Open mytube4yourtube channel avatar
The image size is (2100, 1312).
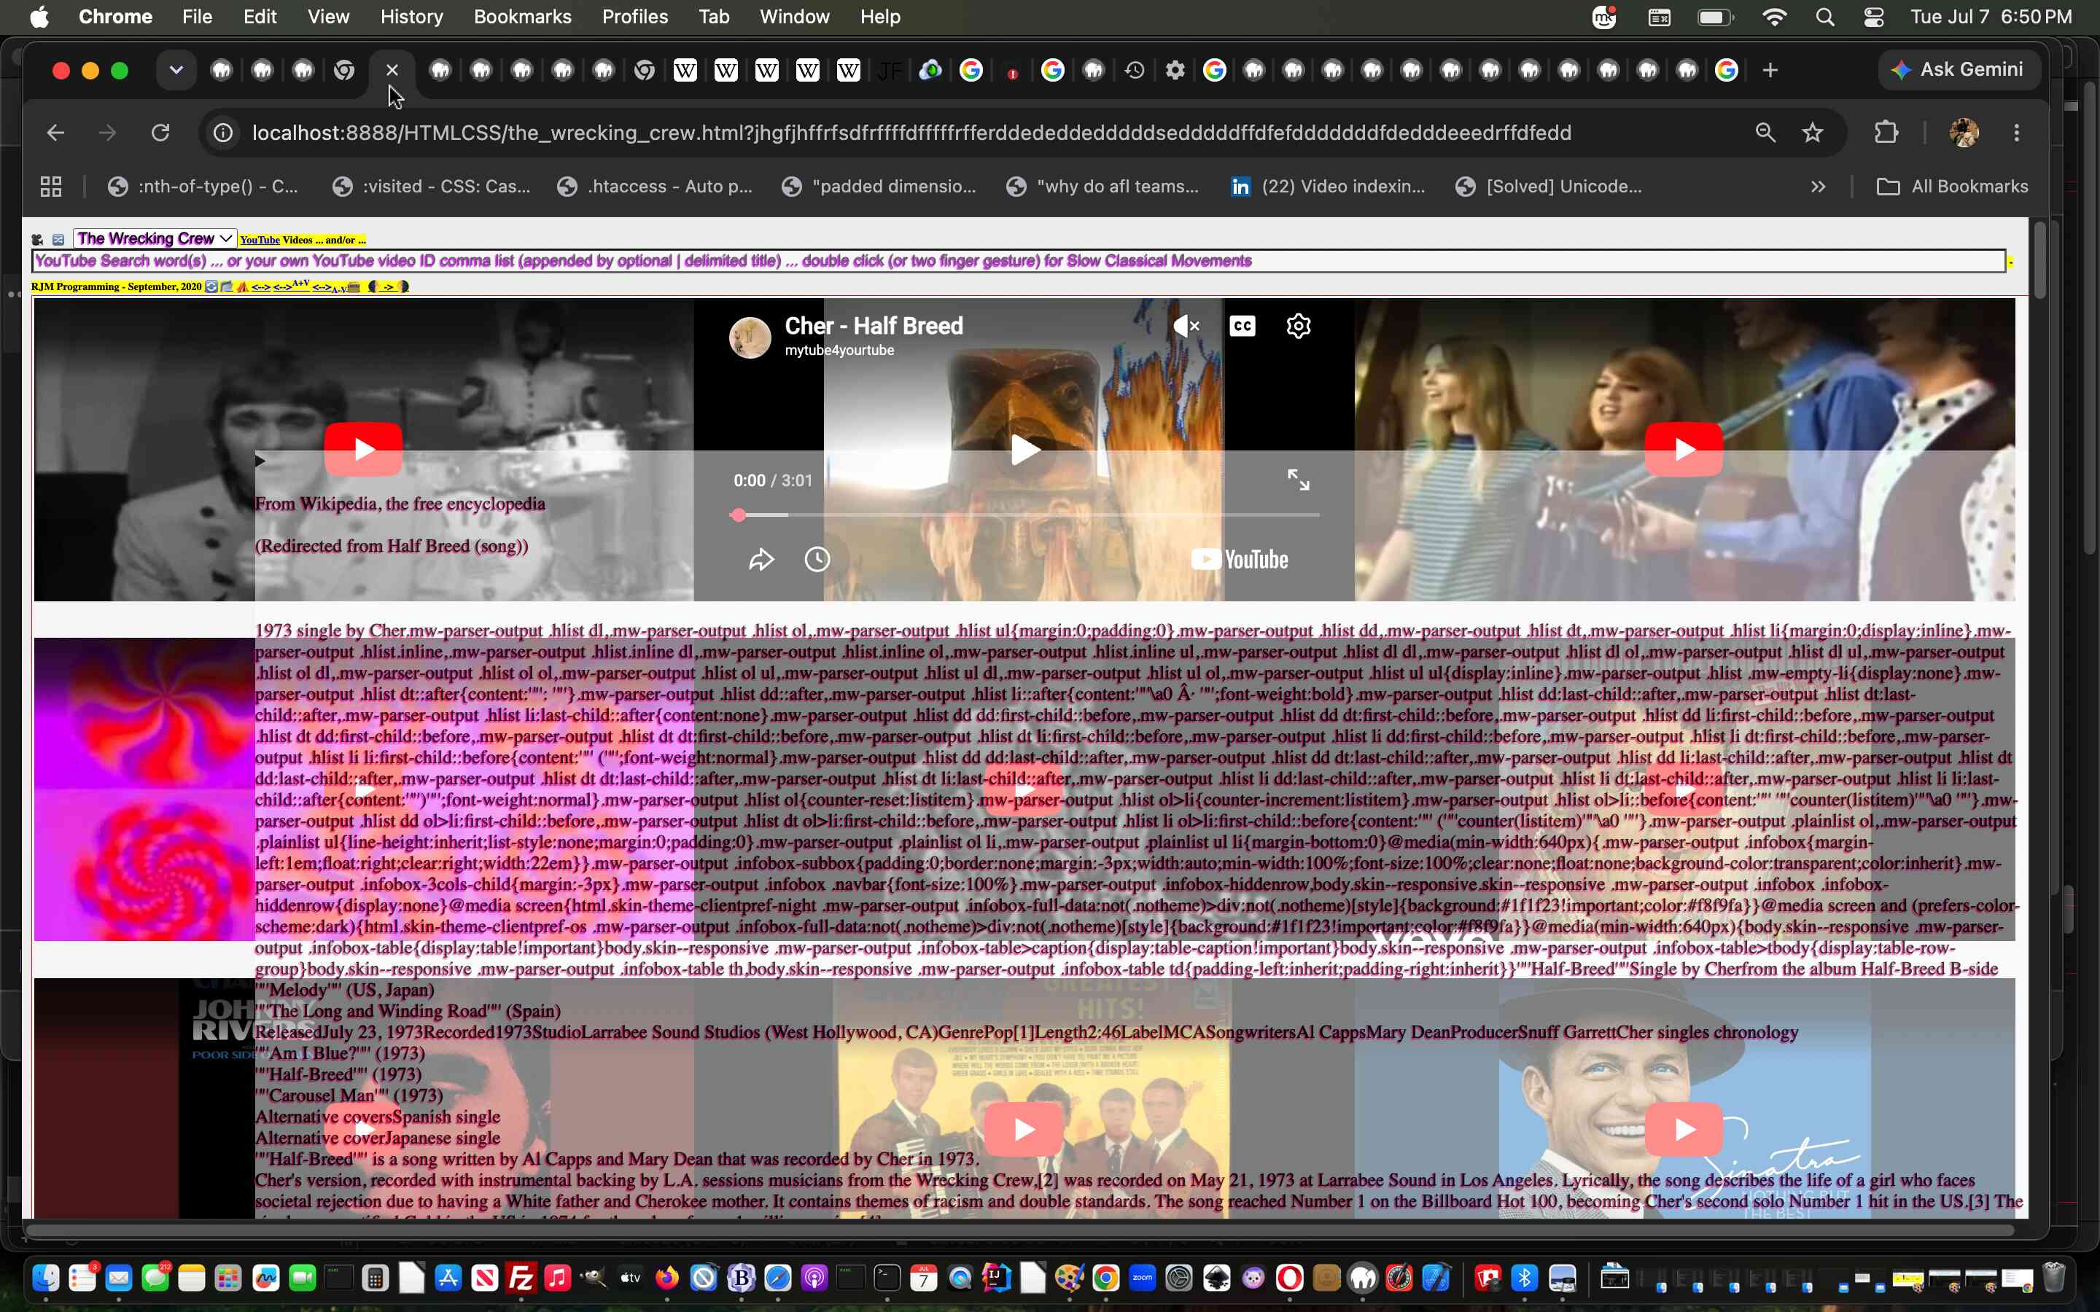tap(750, 337)
